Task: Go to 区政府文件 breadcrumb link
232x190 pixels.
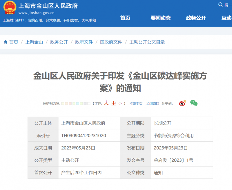Action: (111, 42)
